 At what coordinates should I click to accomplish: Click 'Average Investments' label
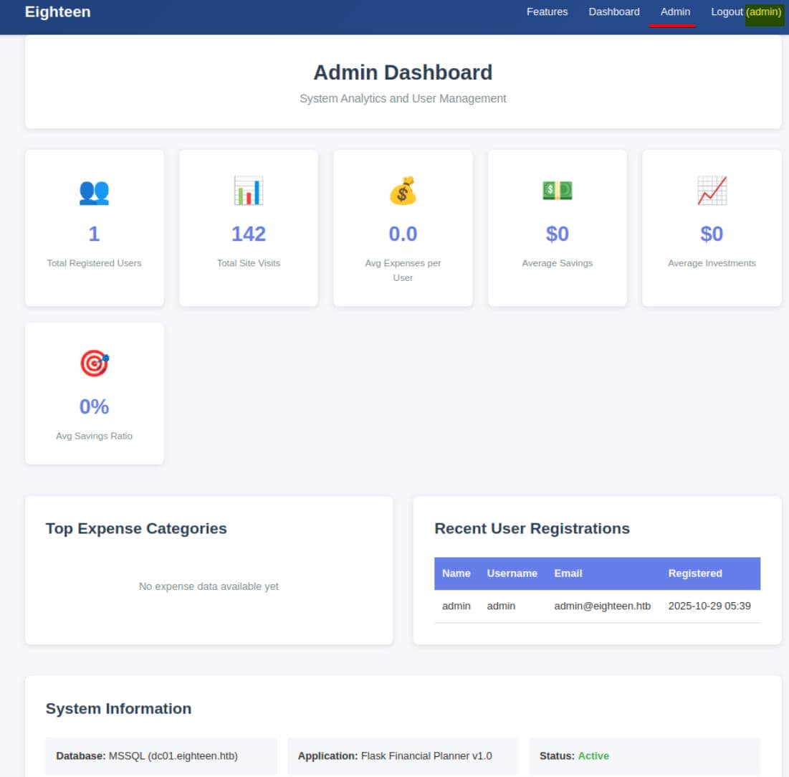tap(712, 263)
